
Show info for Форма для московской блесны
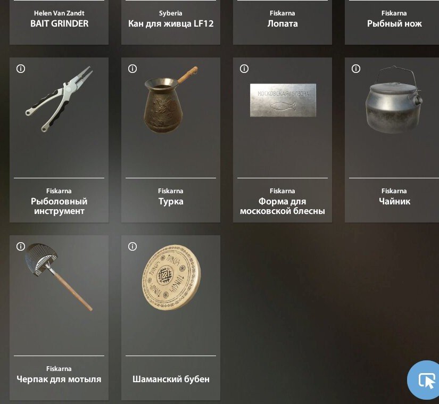pos(244,69)
